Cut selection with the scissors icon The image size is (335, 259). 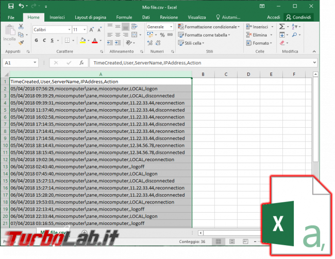[x=21, y=27]
